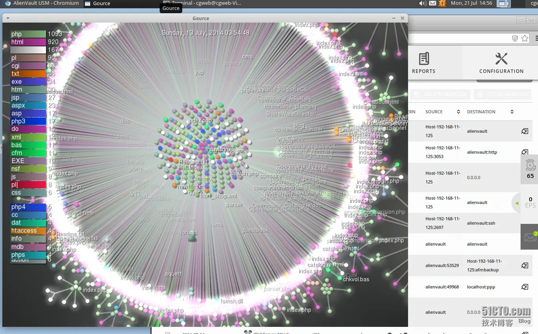
Task: Click the shield icon in the address bar
Action: click(x=515, y=38)
